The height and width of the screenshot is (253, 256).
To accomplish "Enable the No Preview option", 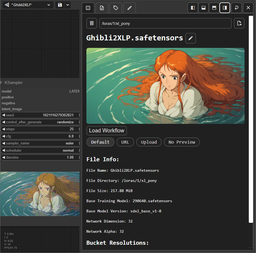I will 182,142.
